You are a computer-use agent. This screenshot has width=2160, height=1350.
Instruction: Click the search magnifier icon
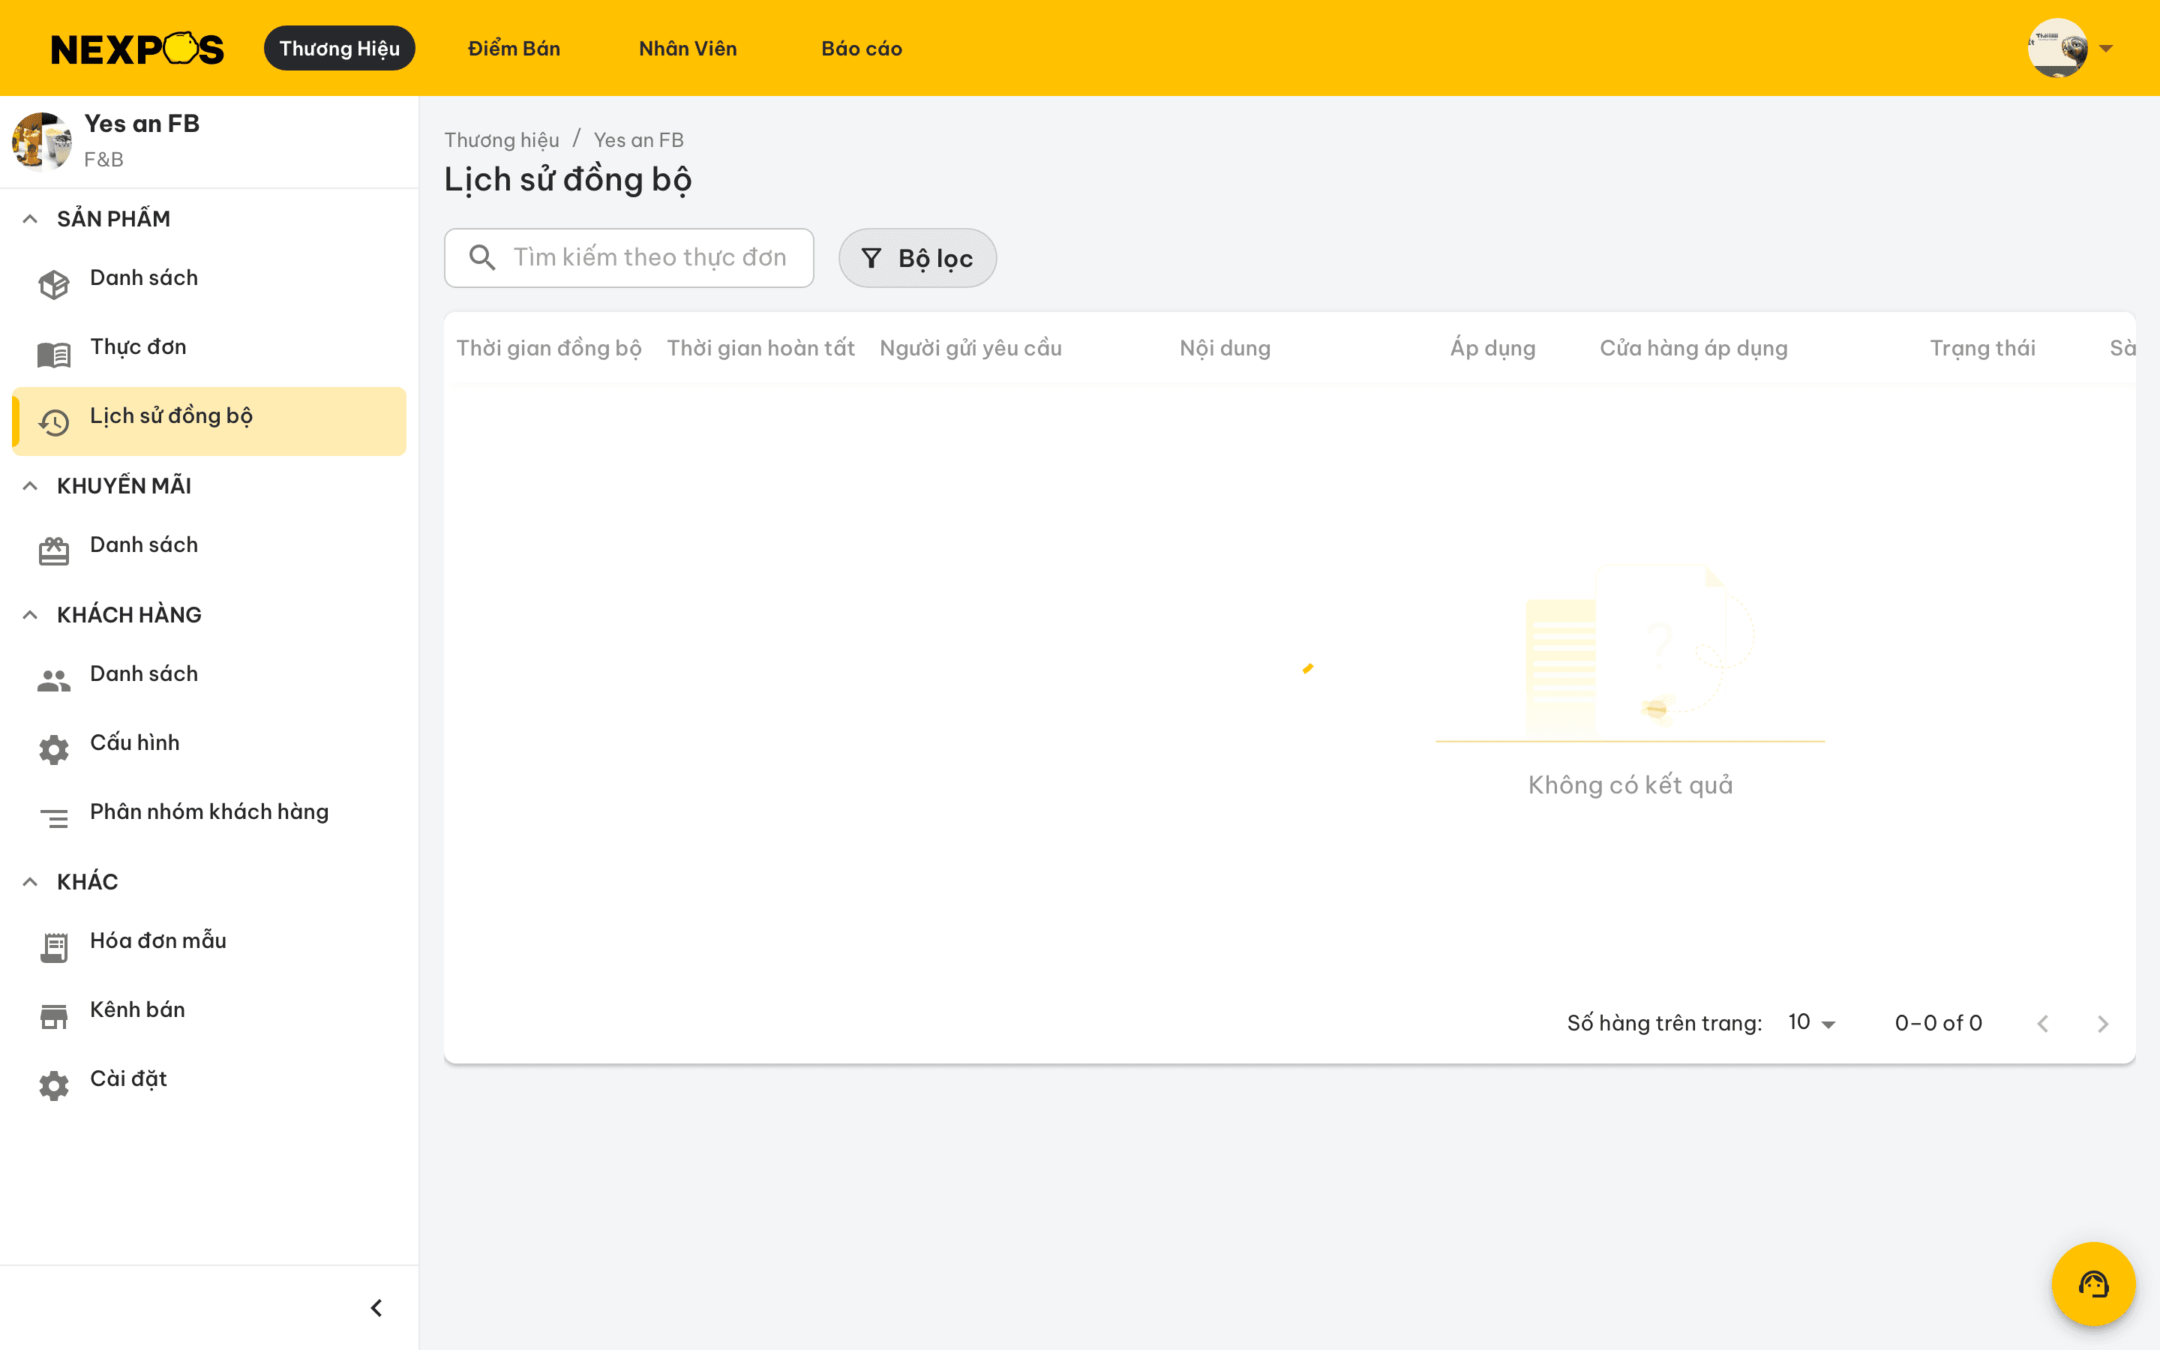(482, 257)
